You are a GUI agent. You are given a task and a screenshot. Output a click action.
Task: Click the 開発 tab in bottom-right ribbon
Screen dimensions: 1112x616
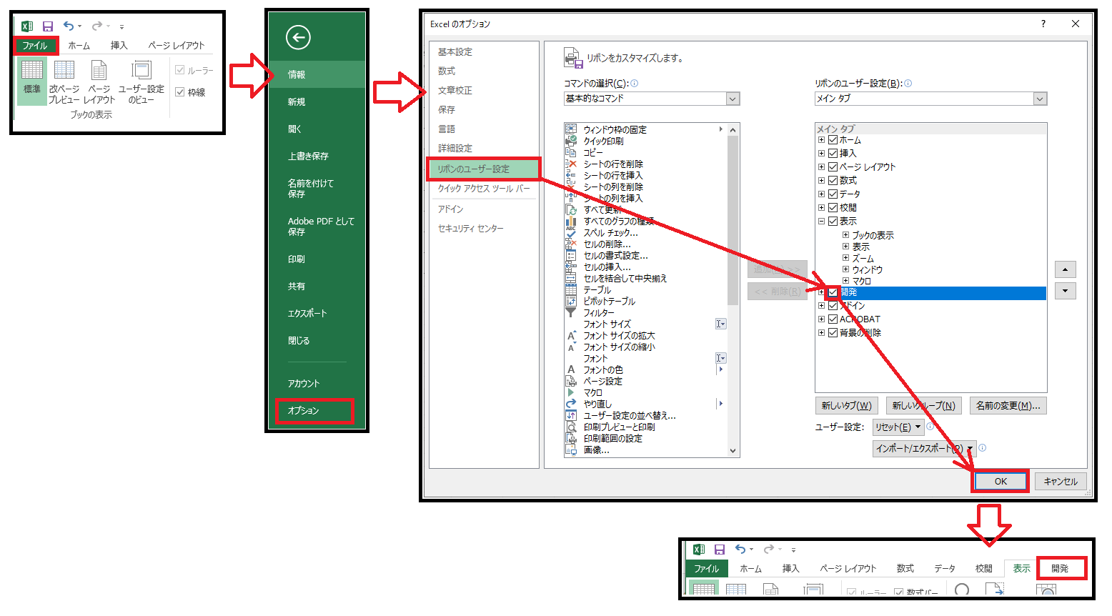(x=1061, y=569)
